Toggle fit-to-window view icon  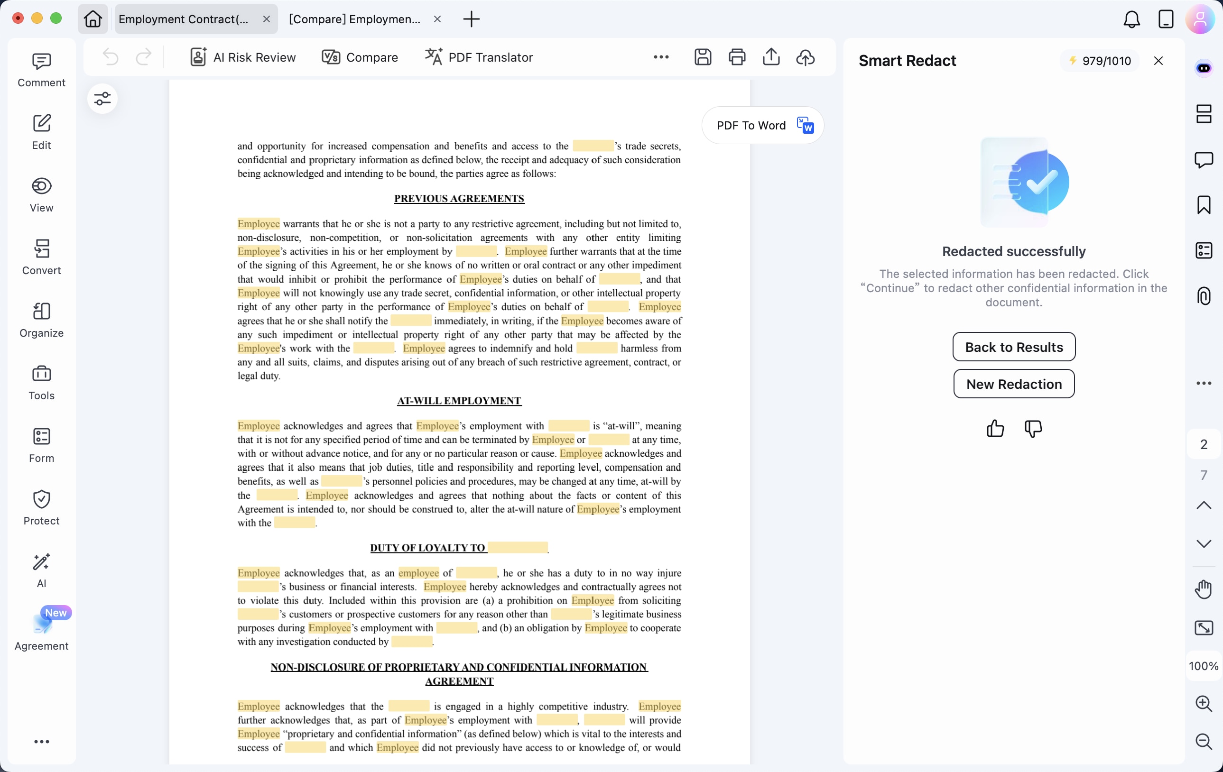pos(1204,628)
